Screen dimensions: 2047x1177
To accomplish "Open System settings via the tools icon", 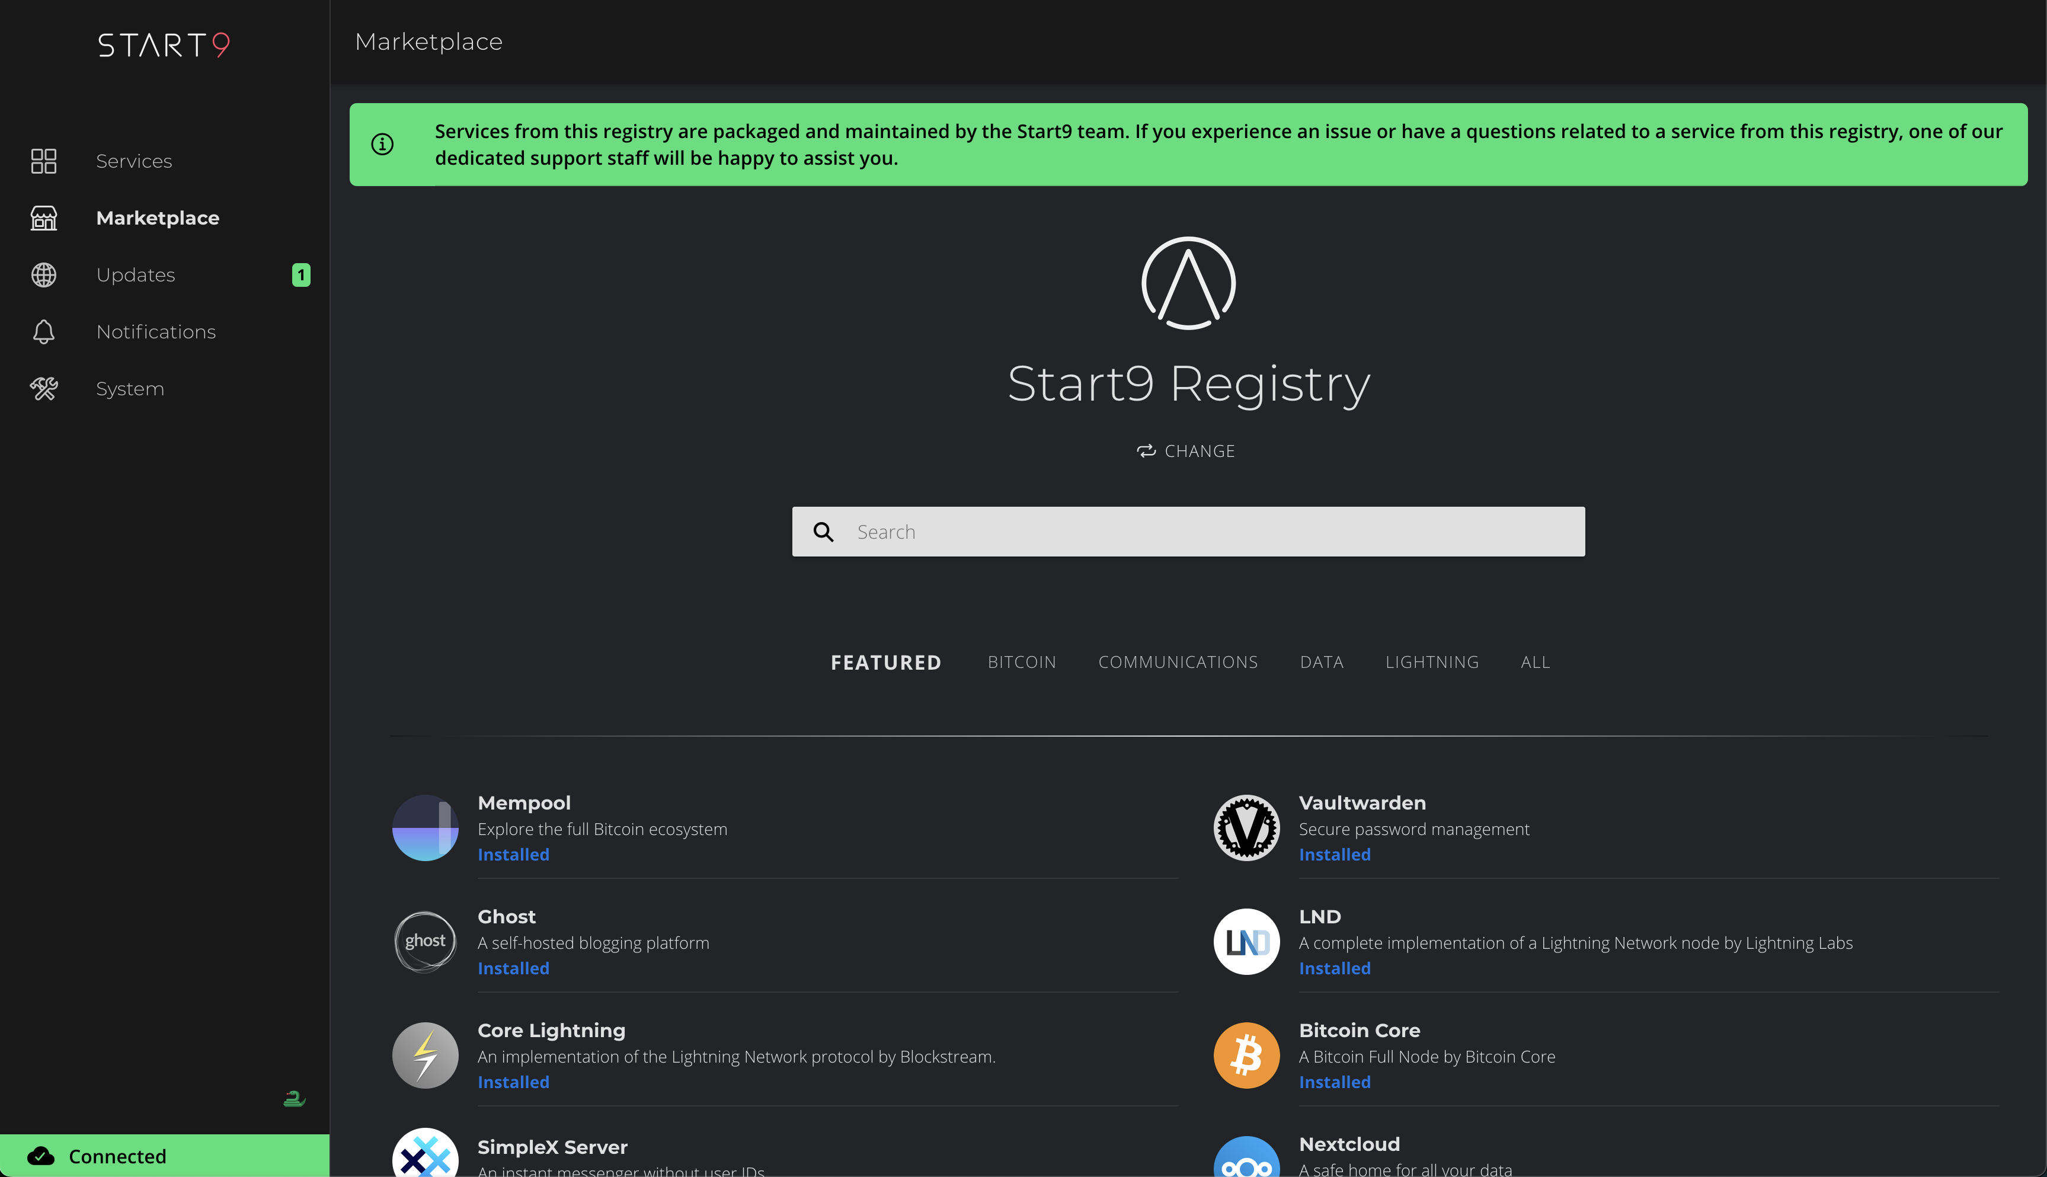I will coord(44,388).
